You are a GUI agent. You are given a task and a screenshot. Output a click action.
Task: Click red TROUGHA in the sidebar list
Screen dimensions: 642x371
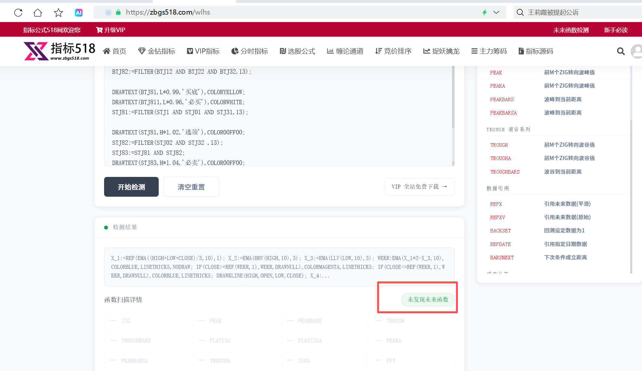(501, 158)
